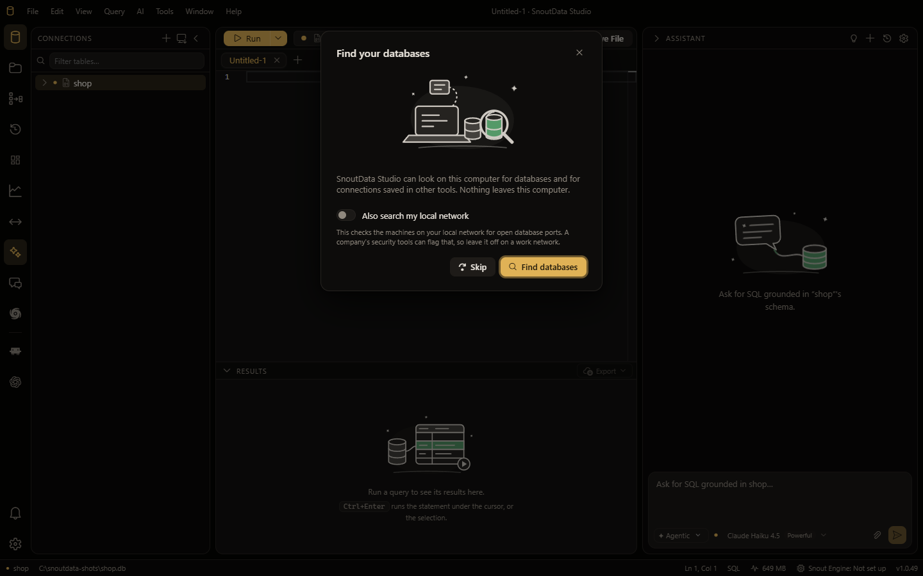The width and height of the screenshot is (923, 576).
Task: Enable the 'Also search my local network' switch
Action: (x=345, y=216)
